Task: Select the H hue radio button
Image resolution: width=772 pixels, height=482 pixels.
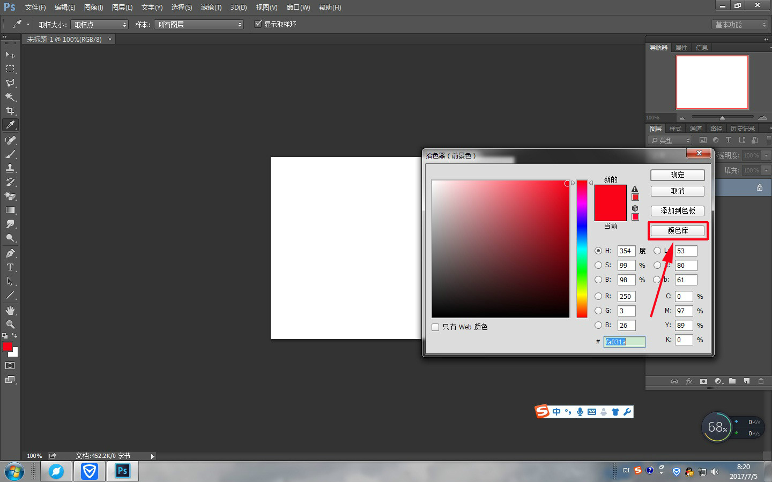Action: click(x=598, y=251)
